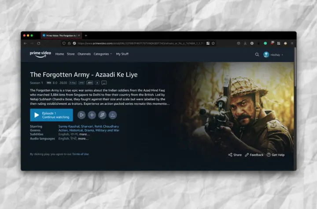This screenshot has width=317, height=209.
Task: Open My Stuff in the navigation
Action: (x=122, y=54)
